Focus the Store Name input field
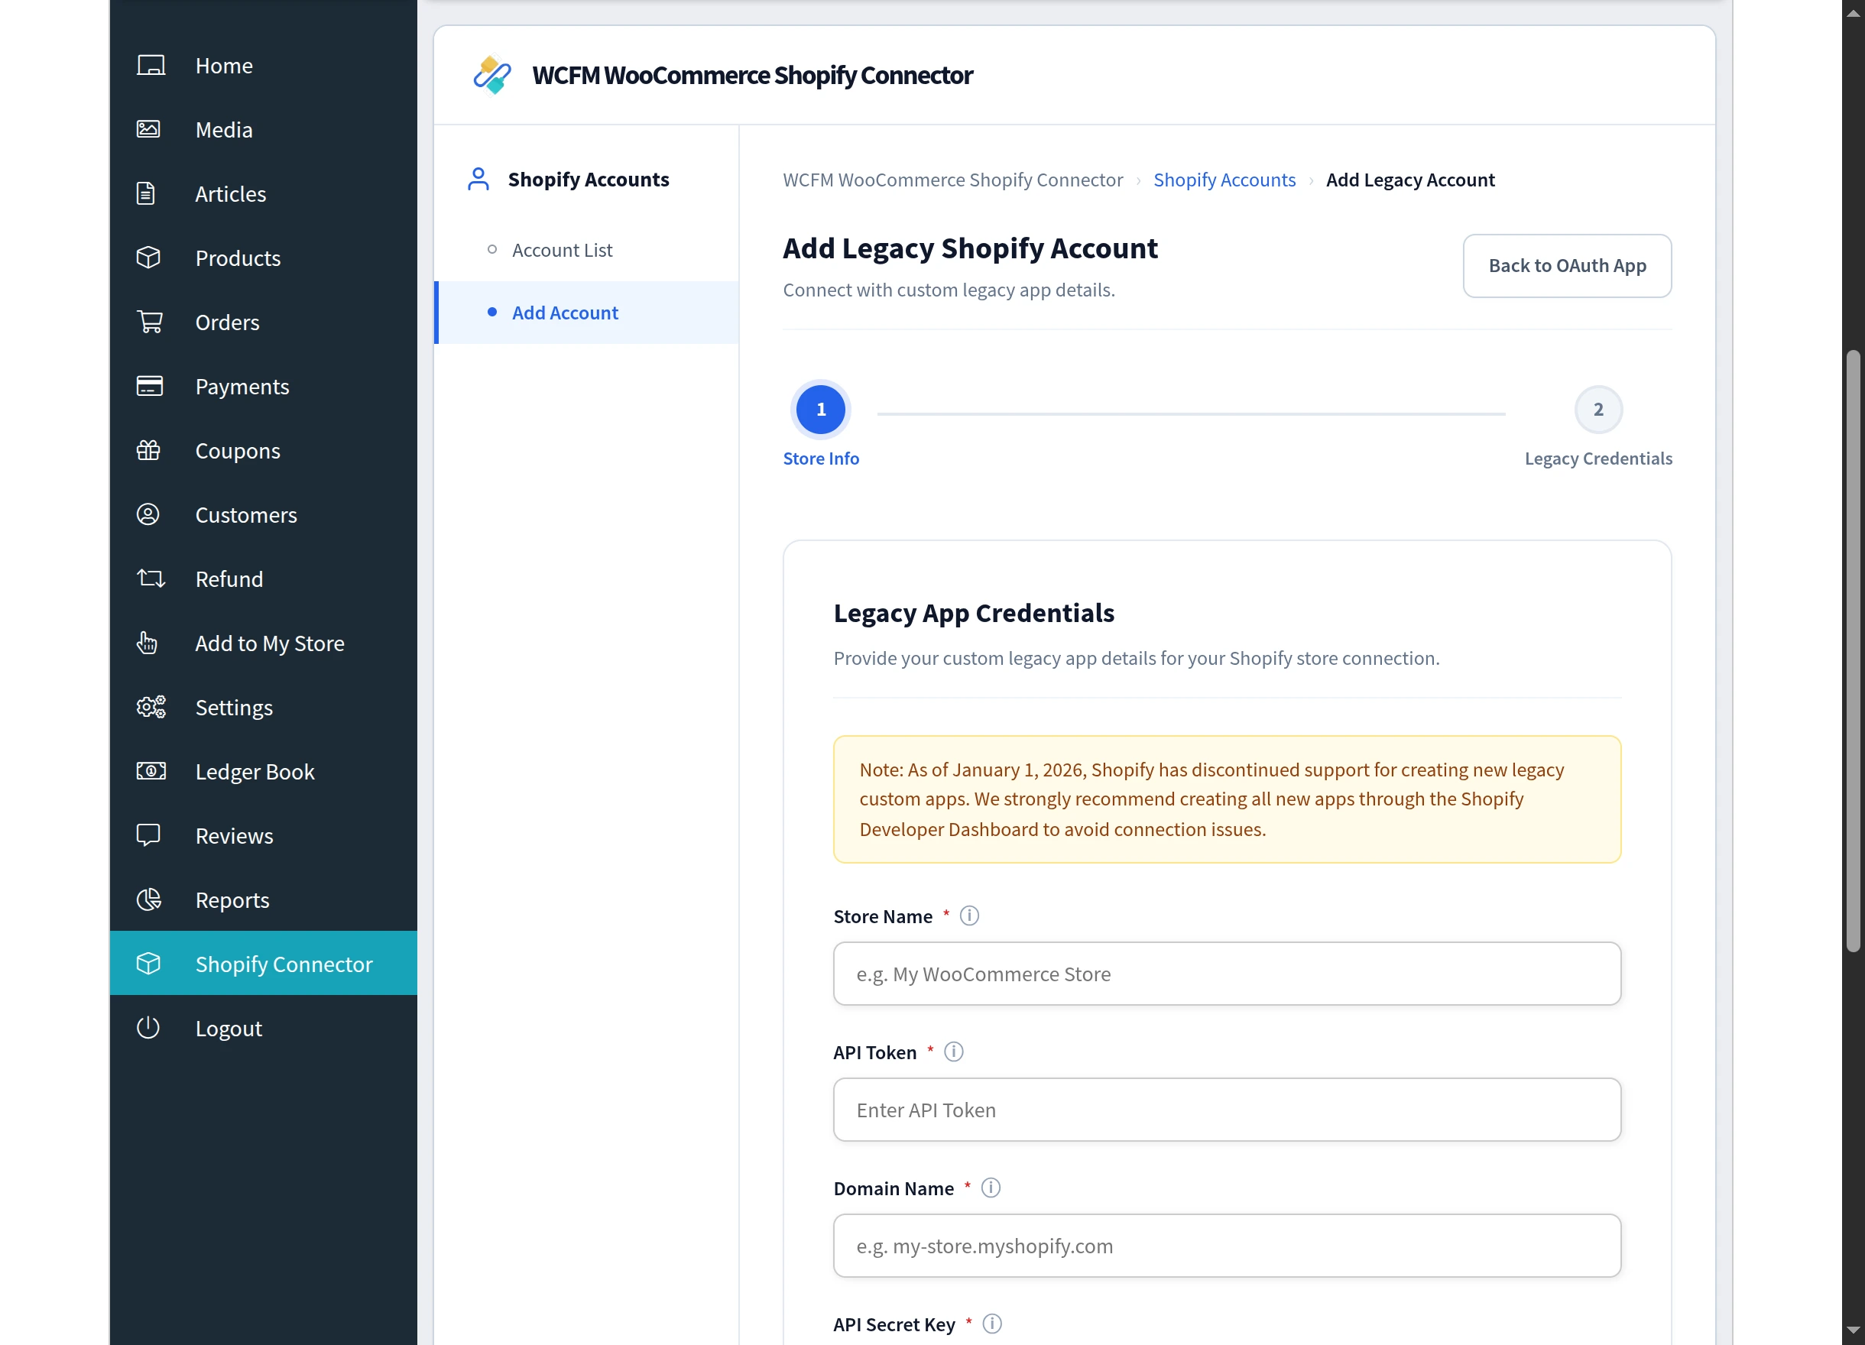Image resolution: width=1865 pixels, height=1345 pixels. [x=1227, y=974]
